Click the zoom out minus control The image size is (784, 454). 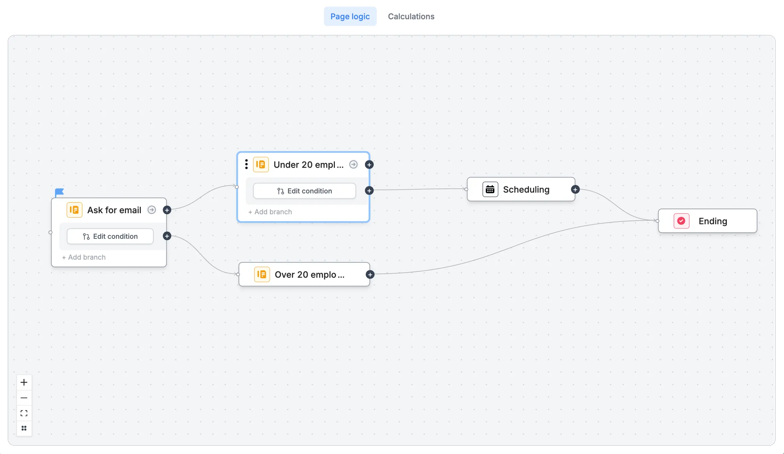(x=24, y=398)
